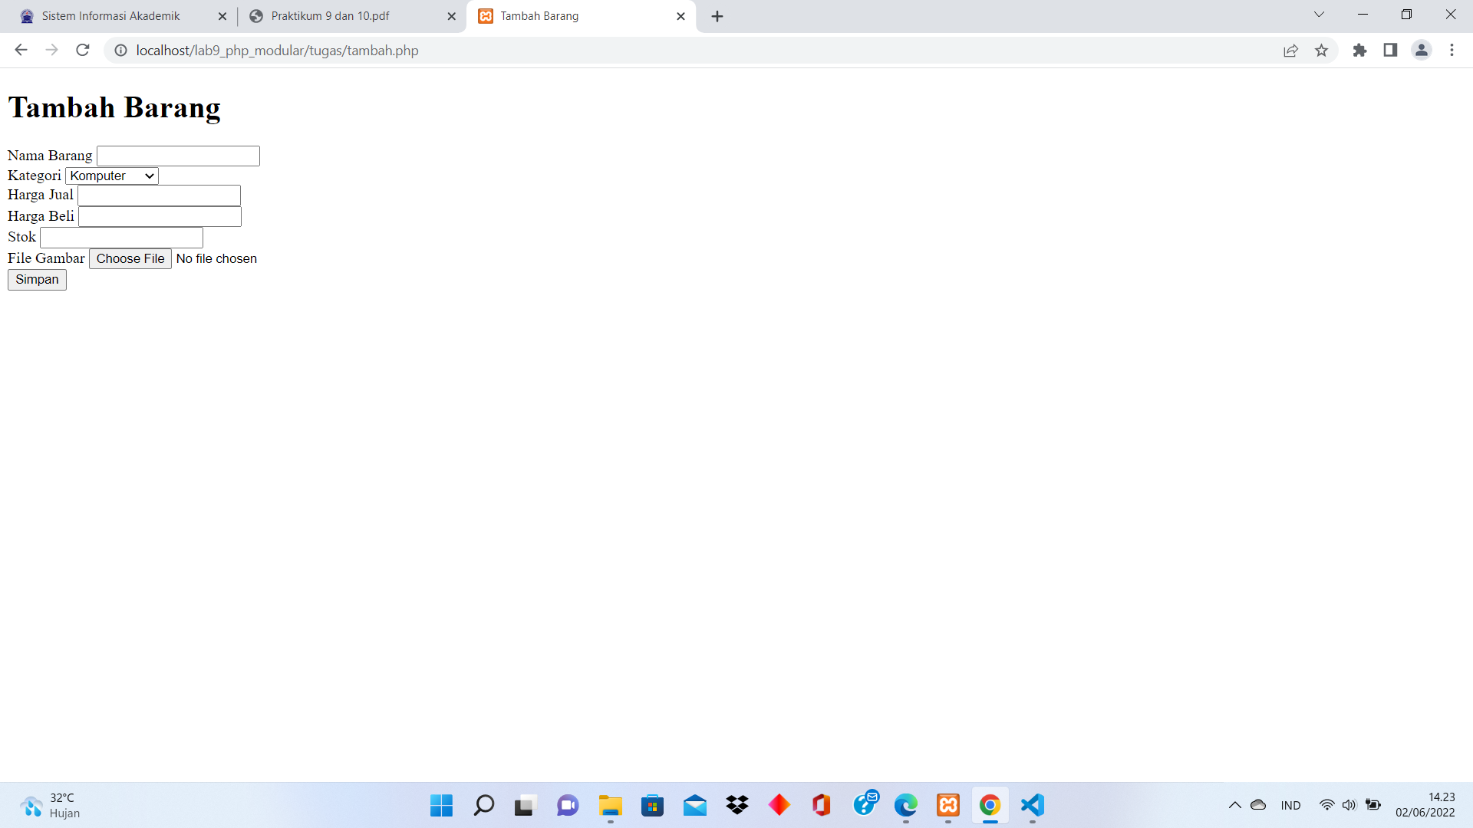Click the Harga Jual input field
The image size is (1473, 828).
click(160, 195)
